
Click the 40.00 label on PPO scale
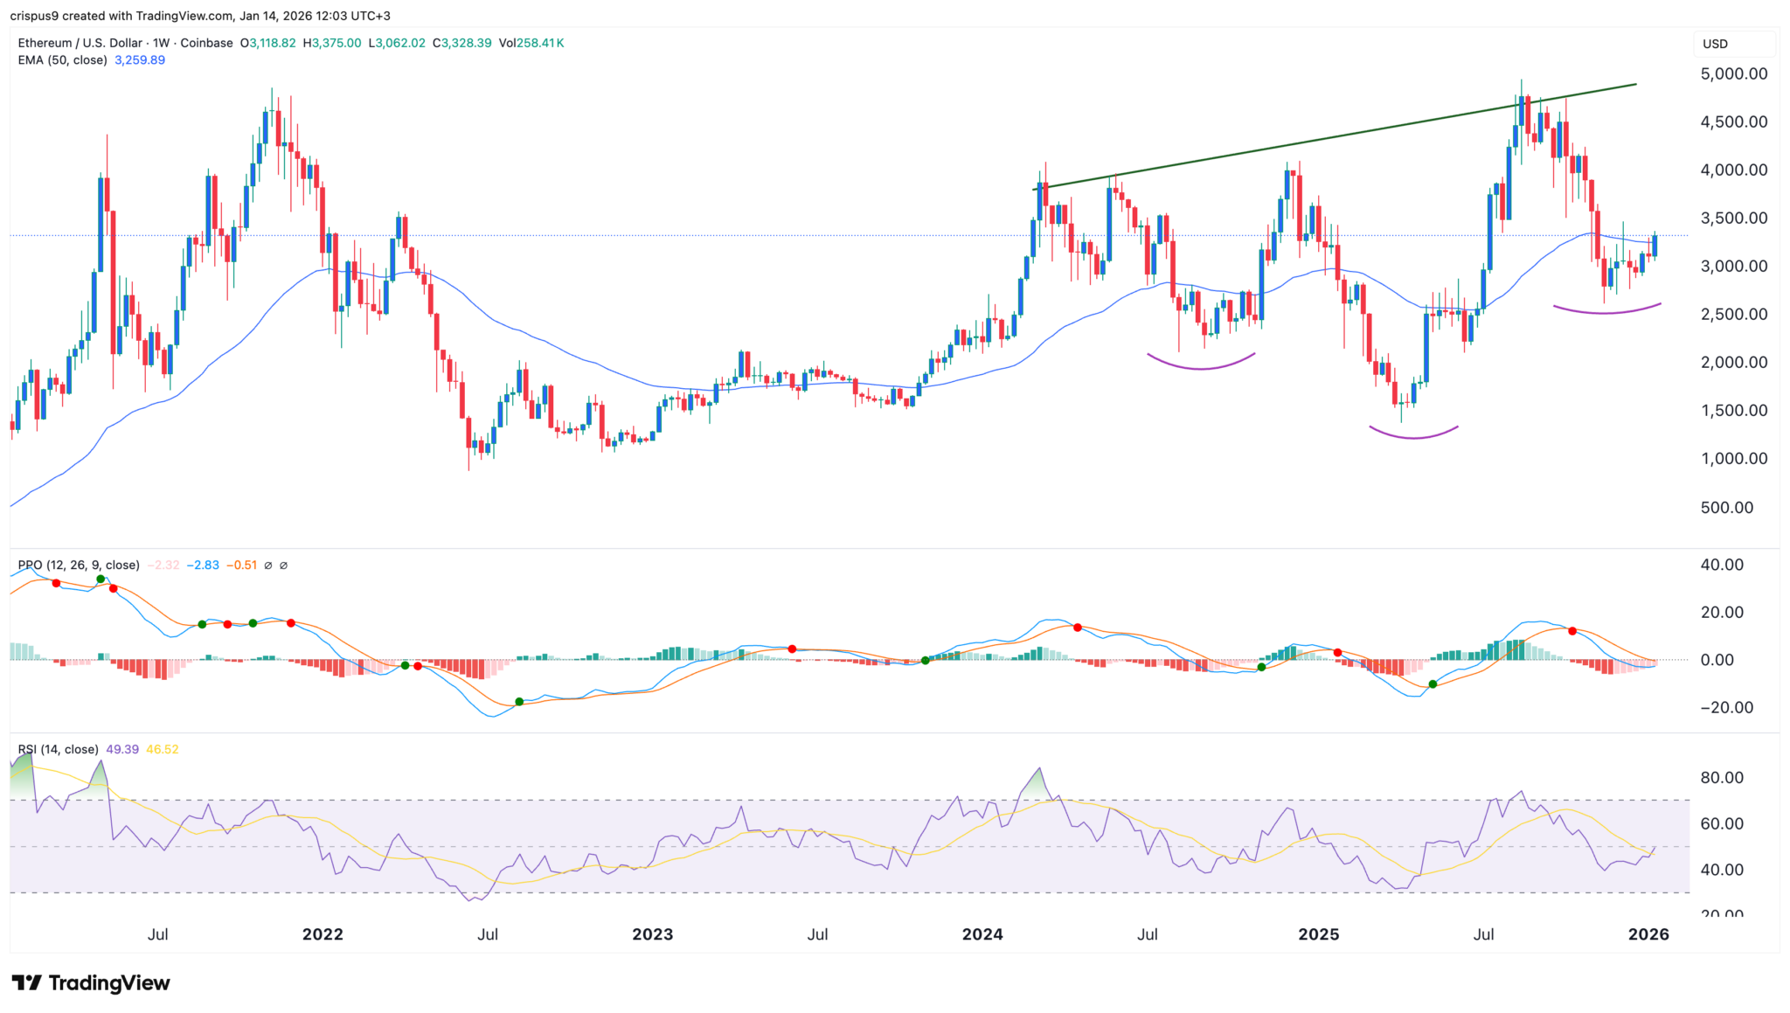1721,565
